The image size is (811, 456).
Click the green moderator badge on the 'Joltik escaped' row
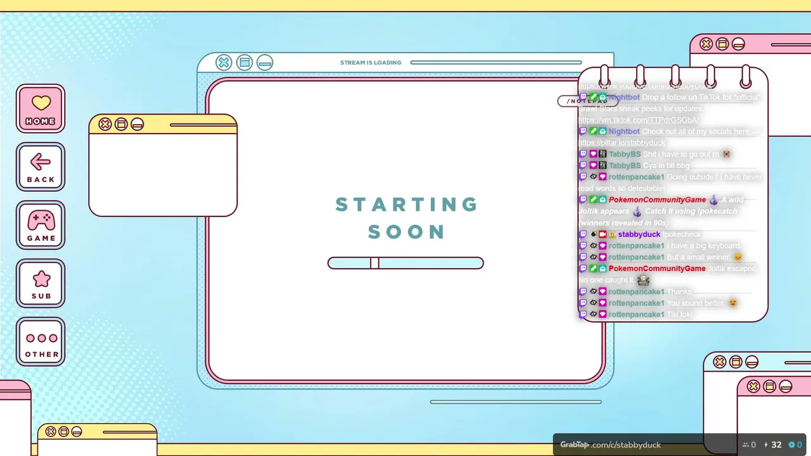593,269
